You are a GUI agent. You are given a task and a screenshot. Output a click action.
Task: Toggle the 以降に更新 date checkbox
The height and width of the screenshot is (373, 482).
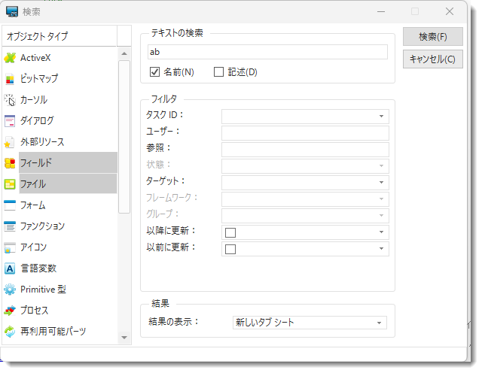(x=230, y=232)
